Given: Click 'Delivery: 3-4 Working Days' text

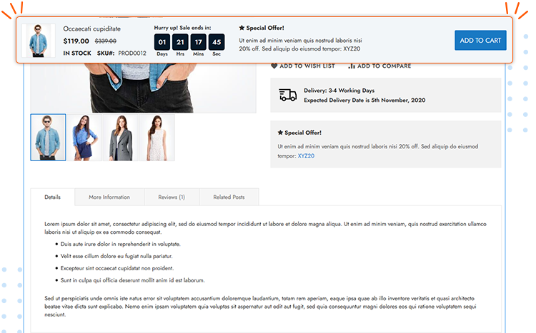Looking at the screenshot, I should [339, 91].
